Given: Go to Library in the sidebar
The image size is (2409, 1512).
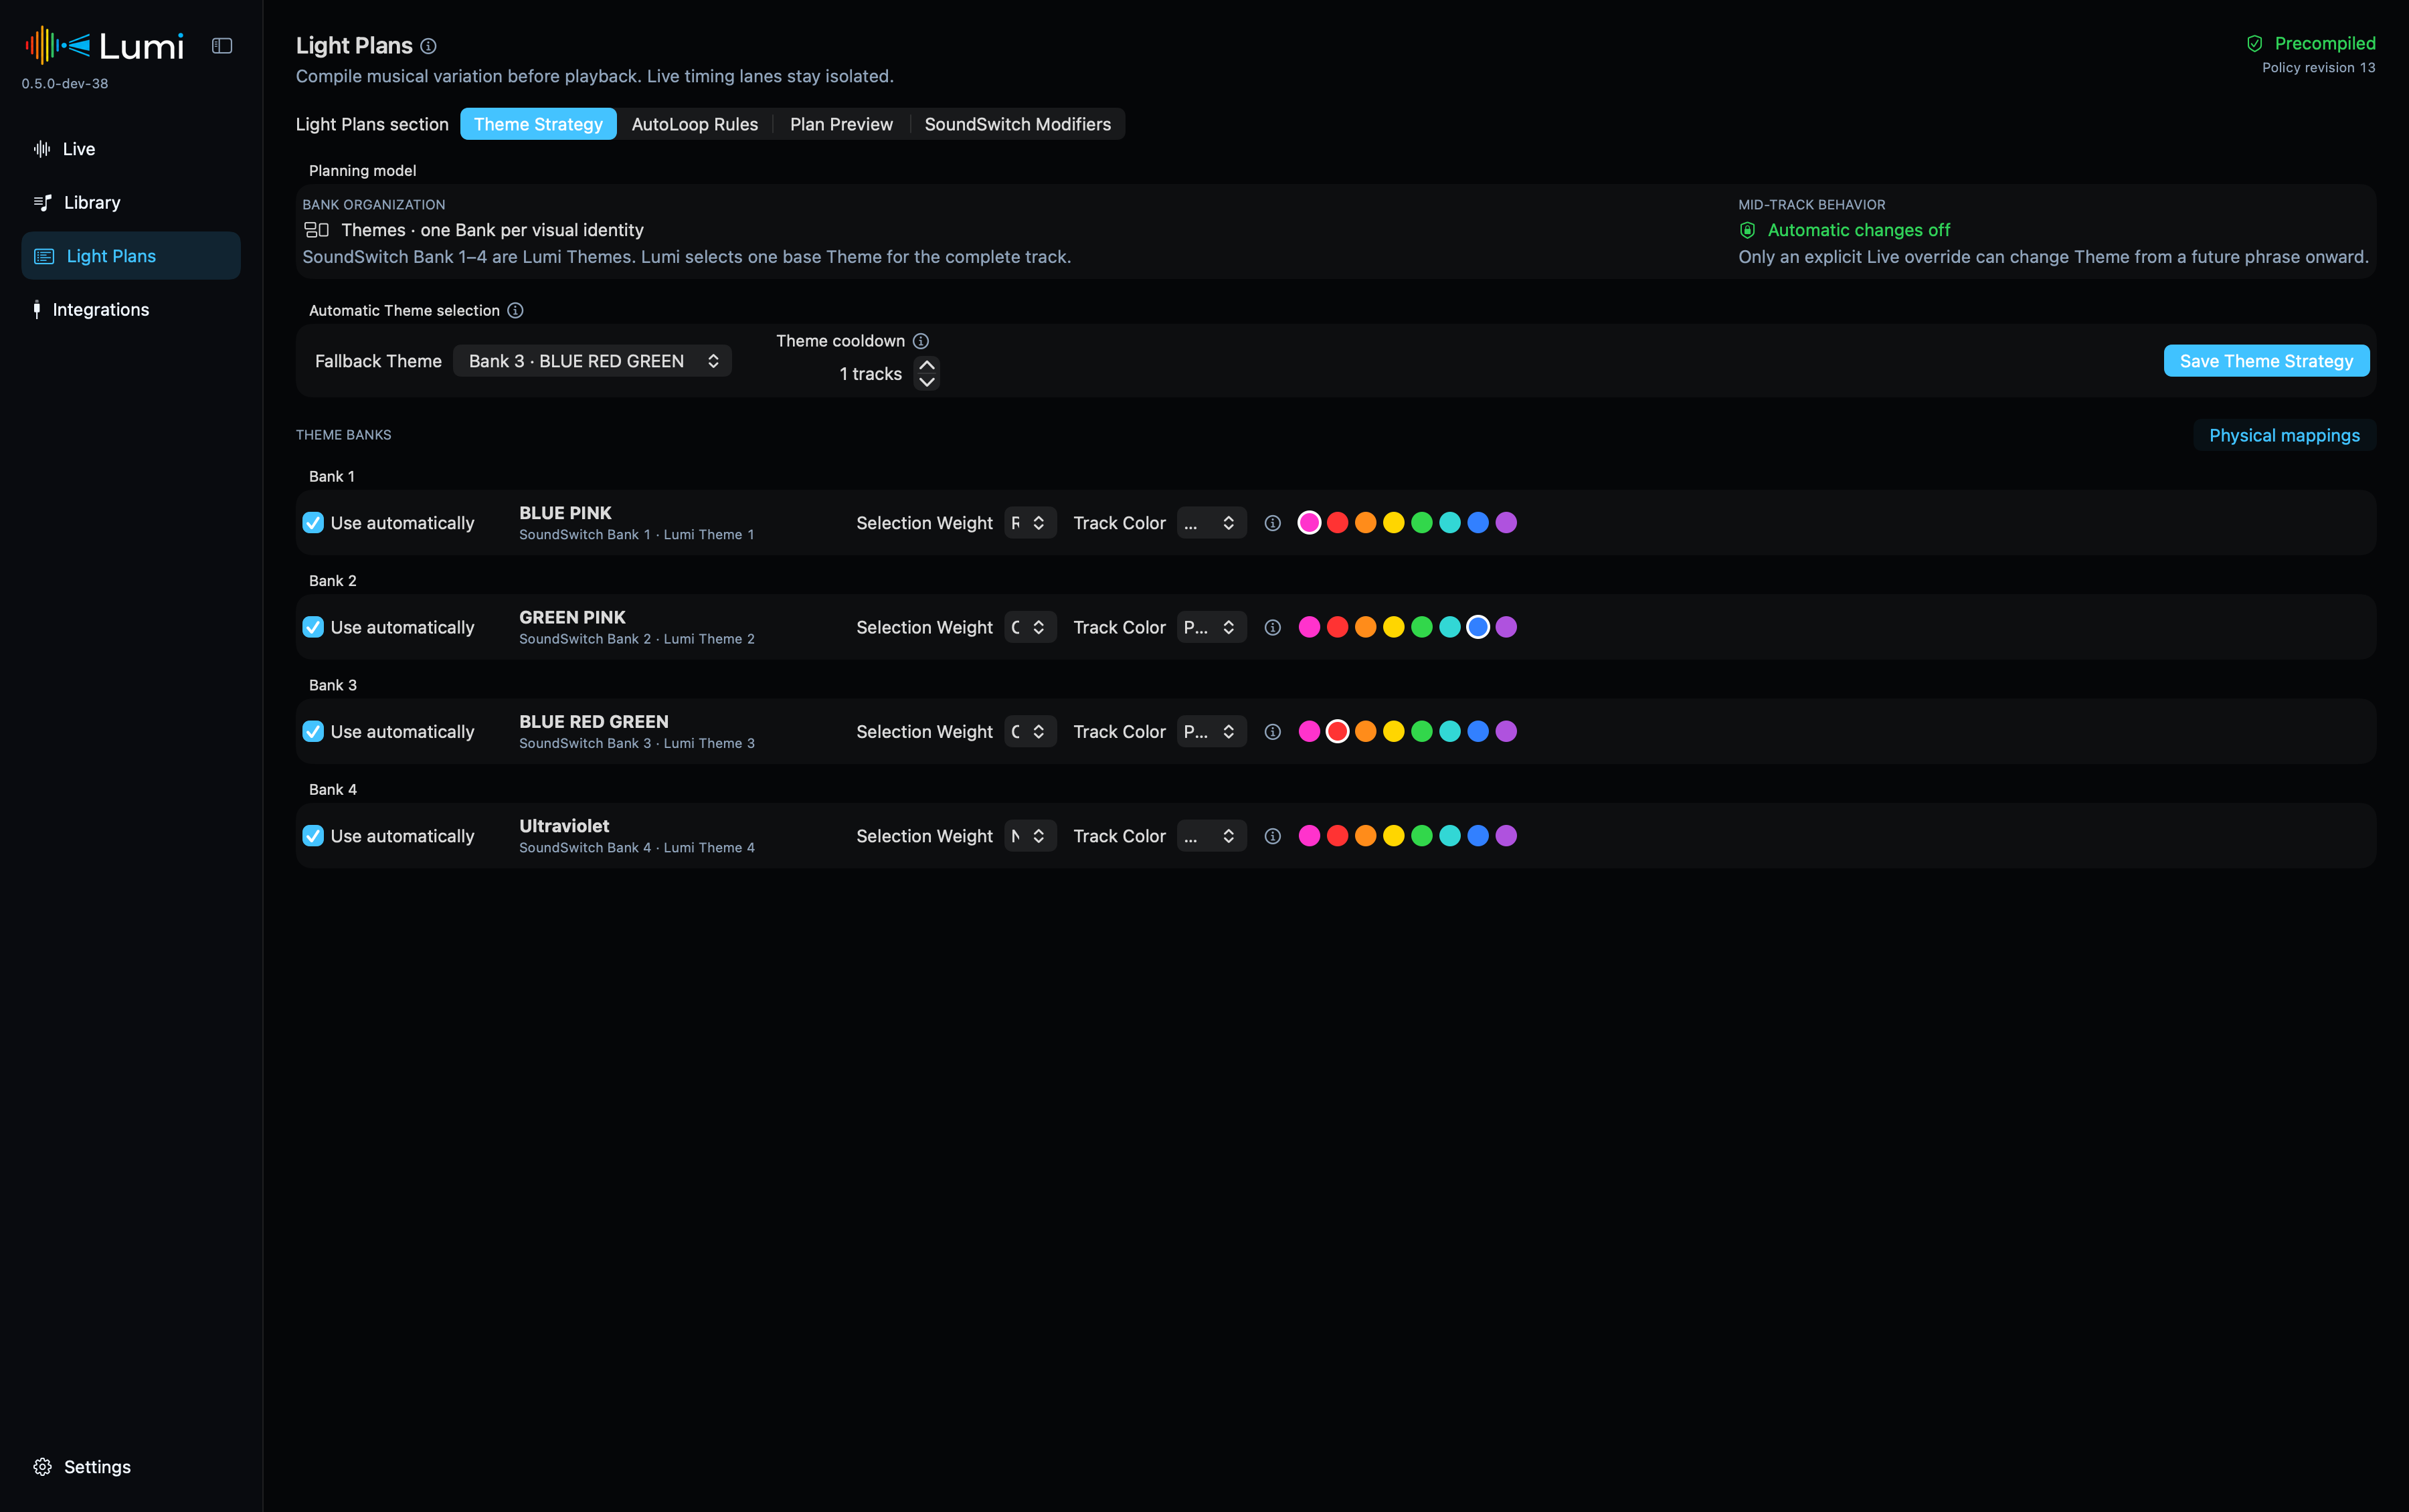Looking at the screenshot, I should point(131,203).
